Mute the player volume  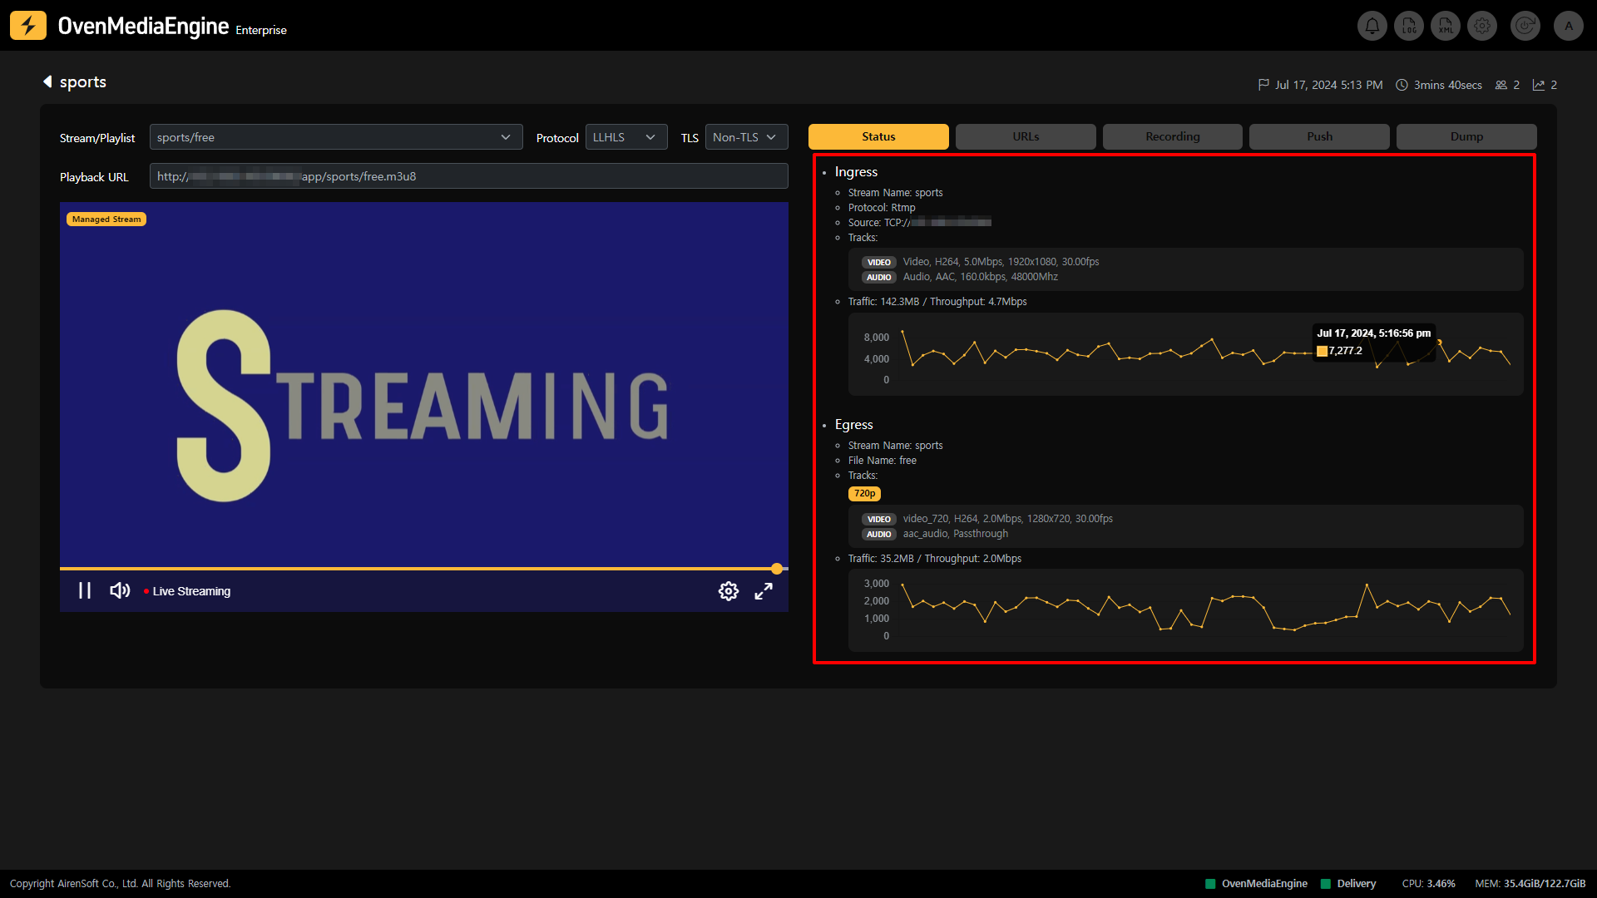coord(120,590)
